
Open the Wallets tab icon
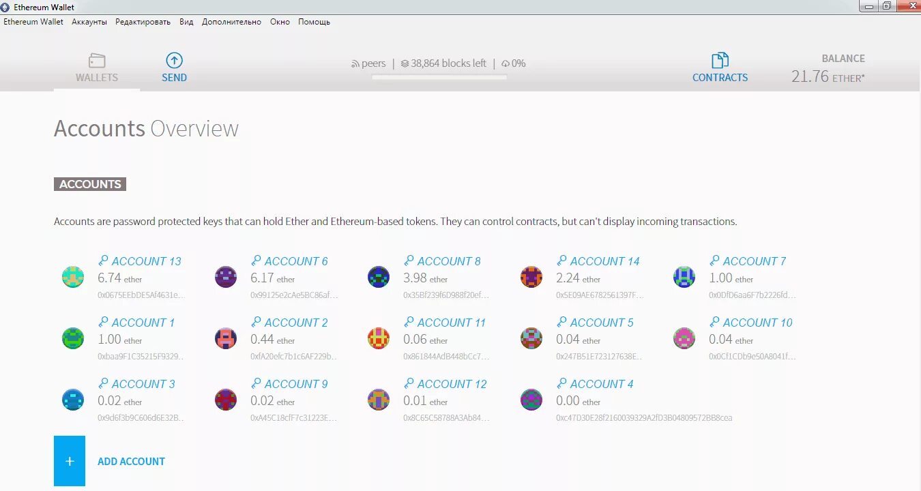coord(97,61)
